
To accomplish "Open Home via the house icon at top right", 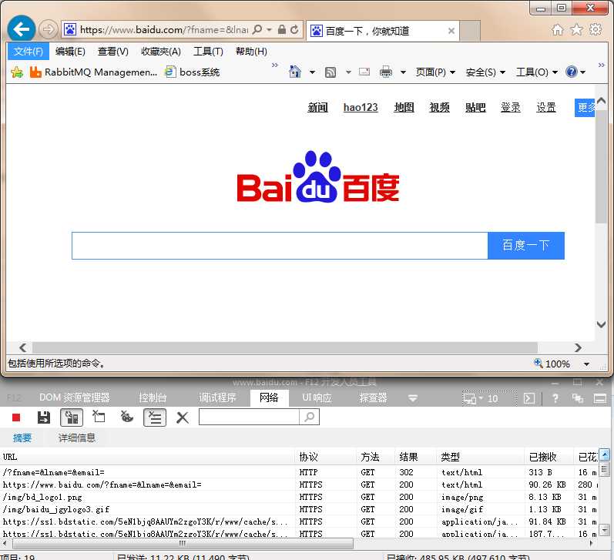I will (x=557, y=29).
